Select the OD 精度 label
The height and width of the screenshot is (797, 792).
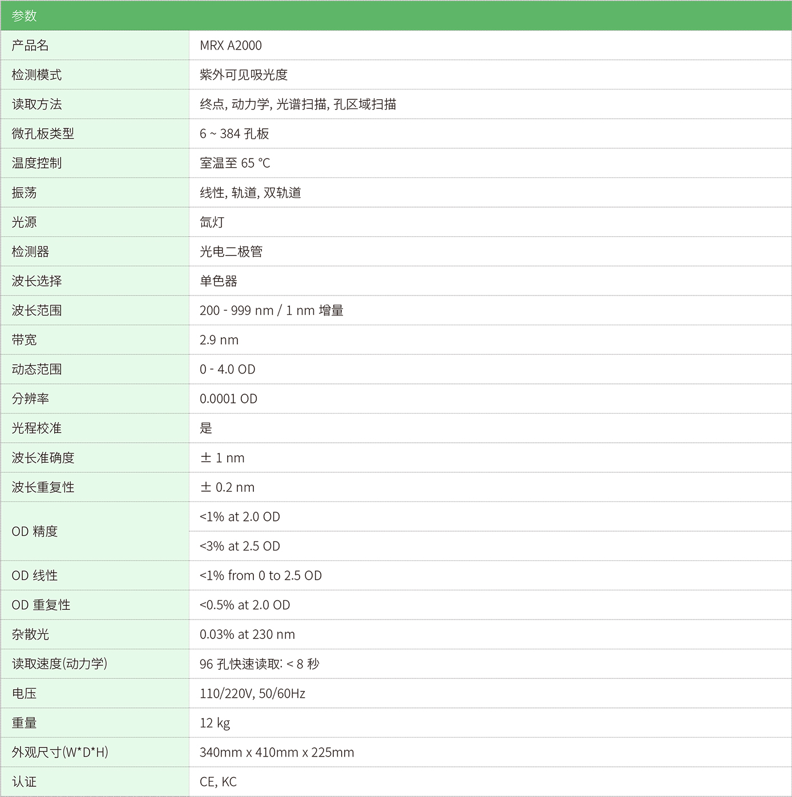pos(35,531)
